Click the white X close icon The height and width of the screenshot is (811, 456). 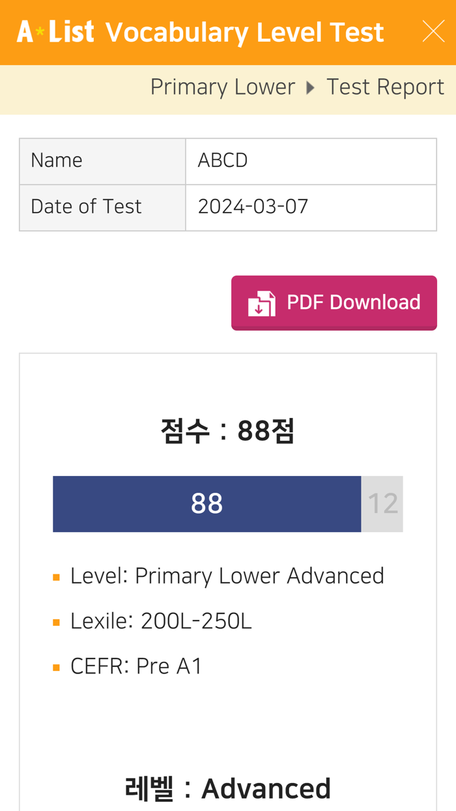point(433,29)
